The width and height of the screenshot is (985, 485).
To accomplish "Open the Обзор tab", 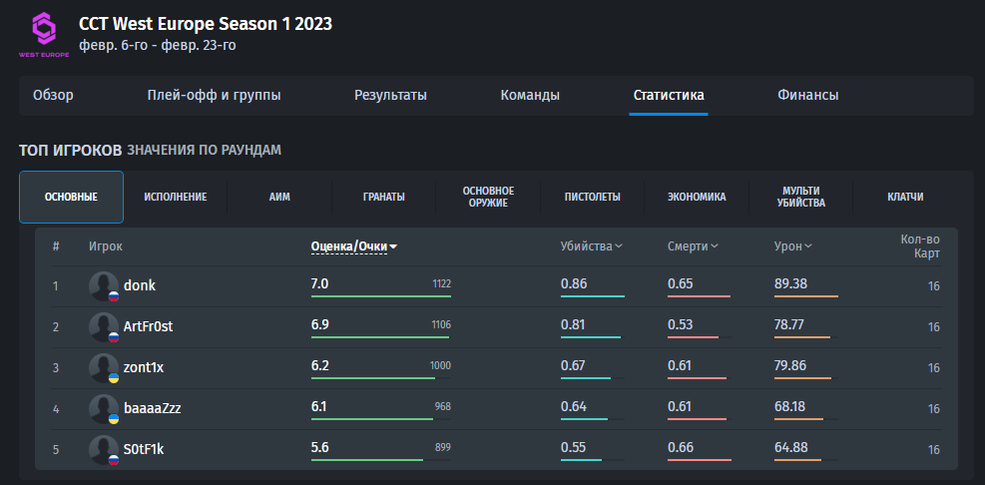I will [54, 96].
